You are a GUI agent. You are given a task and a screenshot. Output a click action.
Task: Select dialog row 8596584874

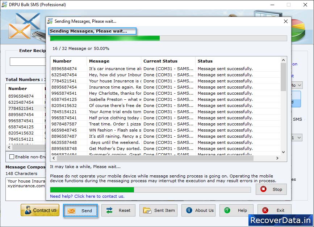166,69
